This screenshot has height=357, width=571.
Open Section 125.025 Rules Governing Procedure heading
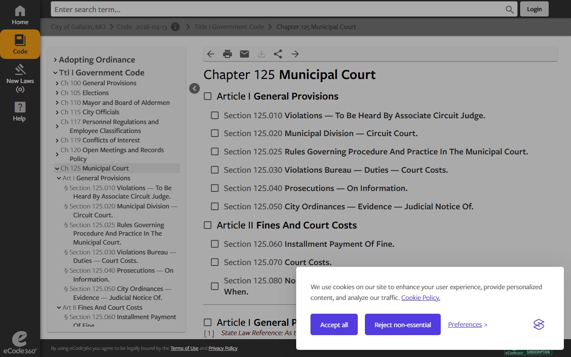coord(376,152)
